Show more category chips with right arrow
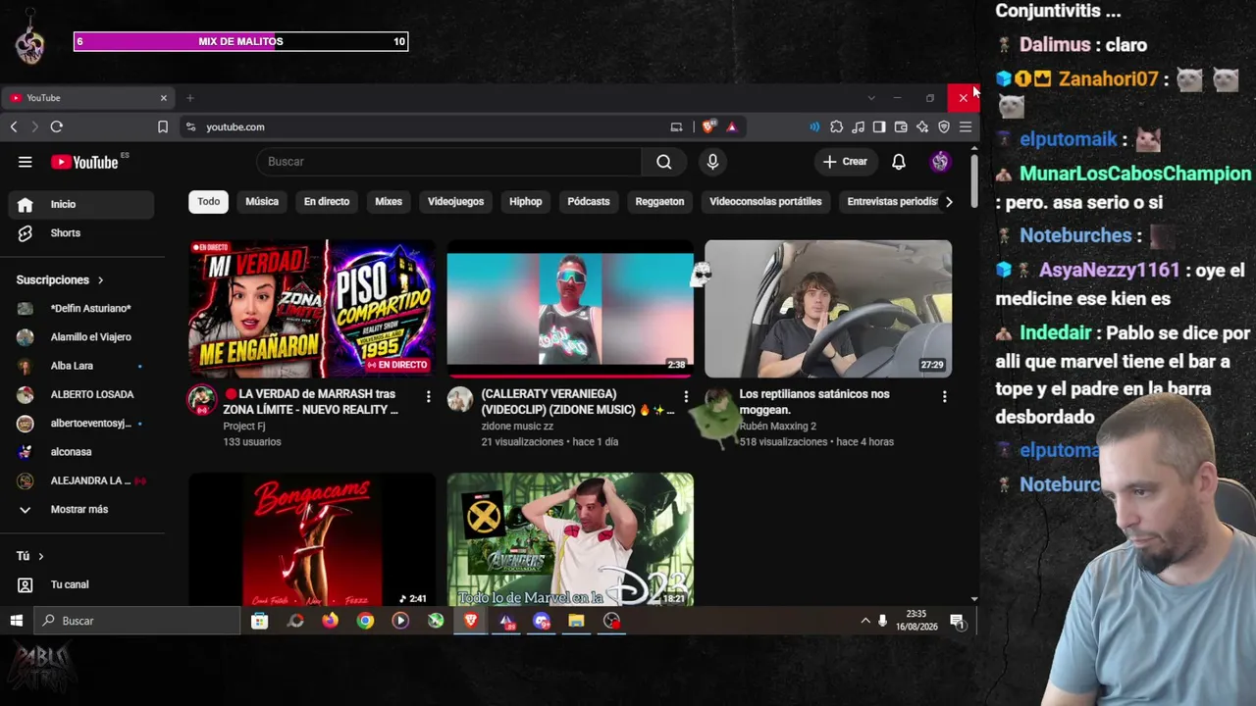The image size is (1256, 706). [948, 202]
